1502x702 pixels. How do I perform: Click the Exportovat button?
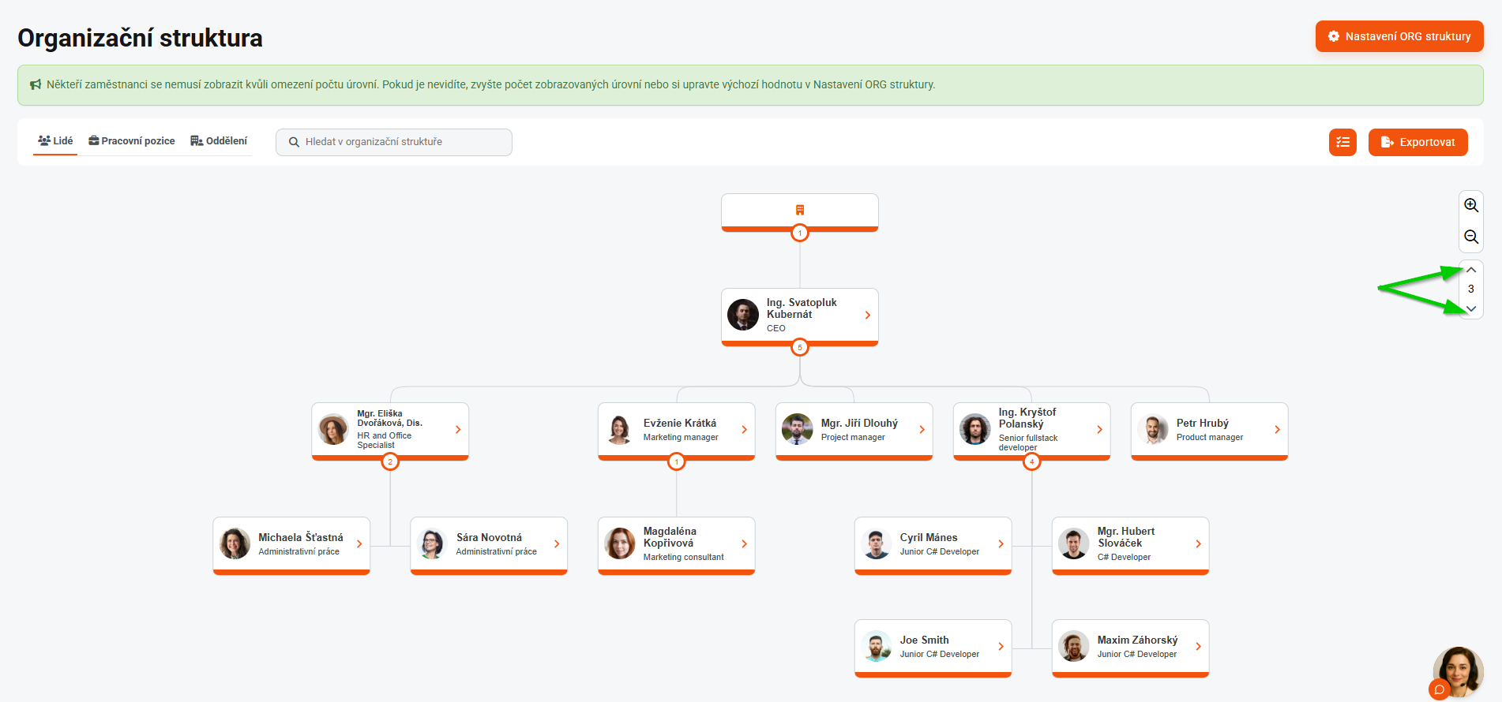click(1418, 142)
